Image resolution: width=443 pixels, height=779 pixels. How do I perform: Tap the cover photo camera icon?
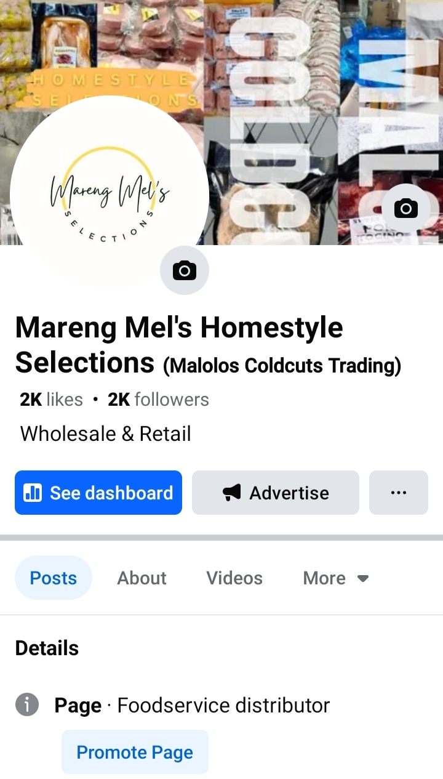pos(406,208)
